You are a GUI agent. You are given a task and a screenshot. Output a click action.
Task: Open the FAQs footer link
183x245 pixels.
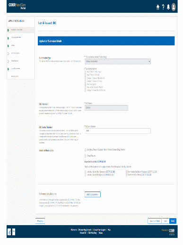(109, 230)
